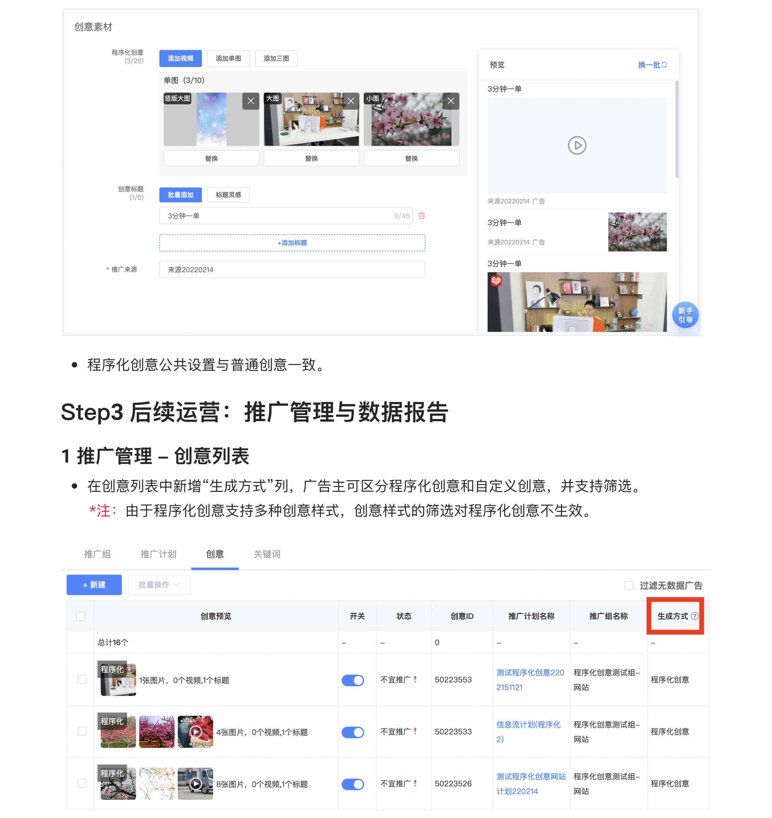Remove the 大图 image with X icon
The width and height of the screenshot is (772, 818).
(351, 101)
